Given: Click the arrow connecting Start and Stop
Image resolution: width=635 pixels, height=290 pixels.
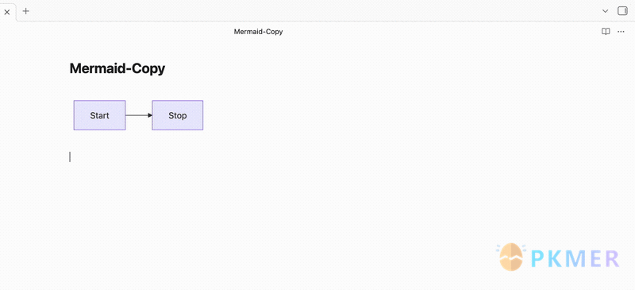Looking at the screenshot, I should [x=139, y=115].
